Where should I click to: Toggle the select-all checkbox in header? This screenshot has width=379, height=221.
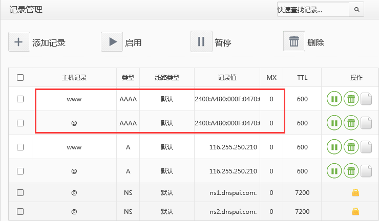(x=20, y=78)
